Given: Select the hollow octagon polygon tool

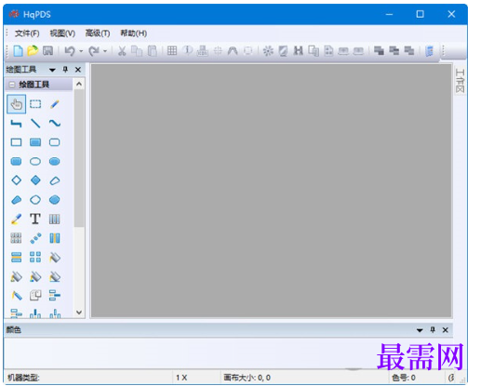Looking at the screenshot, I should tap(35, 200).
